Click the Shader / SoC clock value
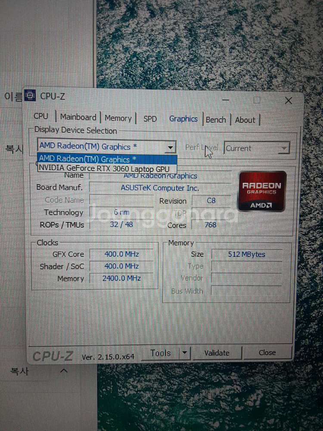Viewport: 323px width, 431px height. 121,266
